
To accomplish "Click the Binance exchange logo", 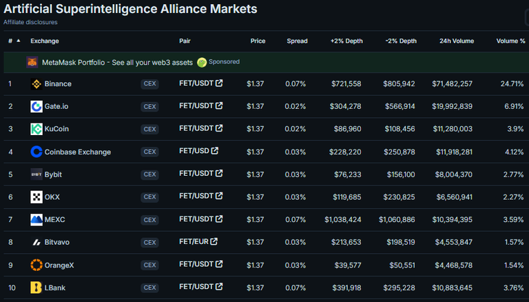I will 37,84.
